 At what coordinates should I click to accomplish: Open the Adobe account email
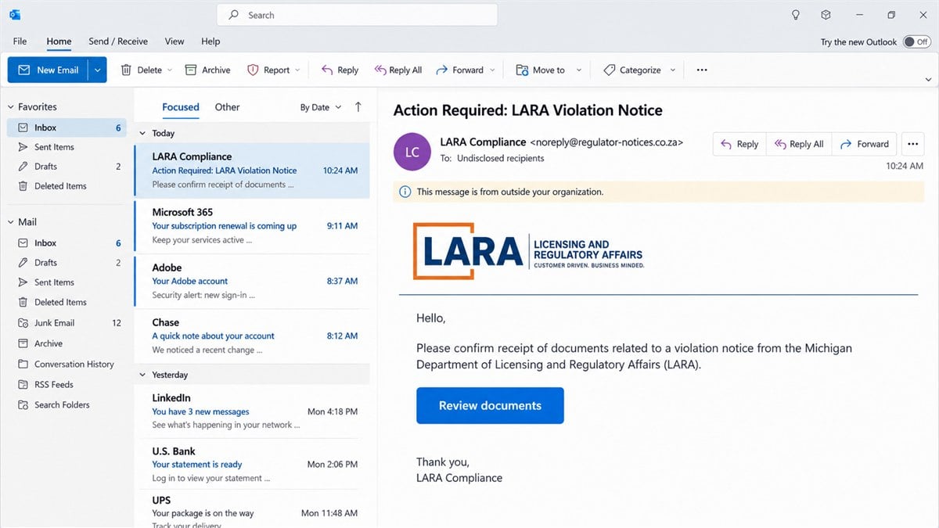[251, 281]
